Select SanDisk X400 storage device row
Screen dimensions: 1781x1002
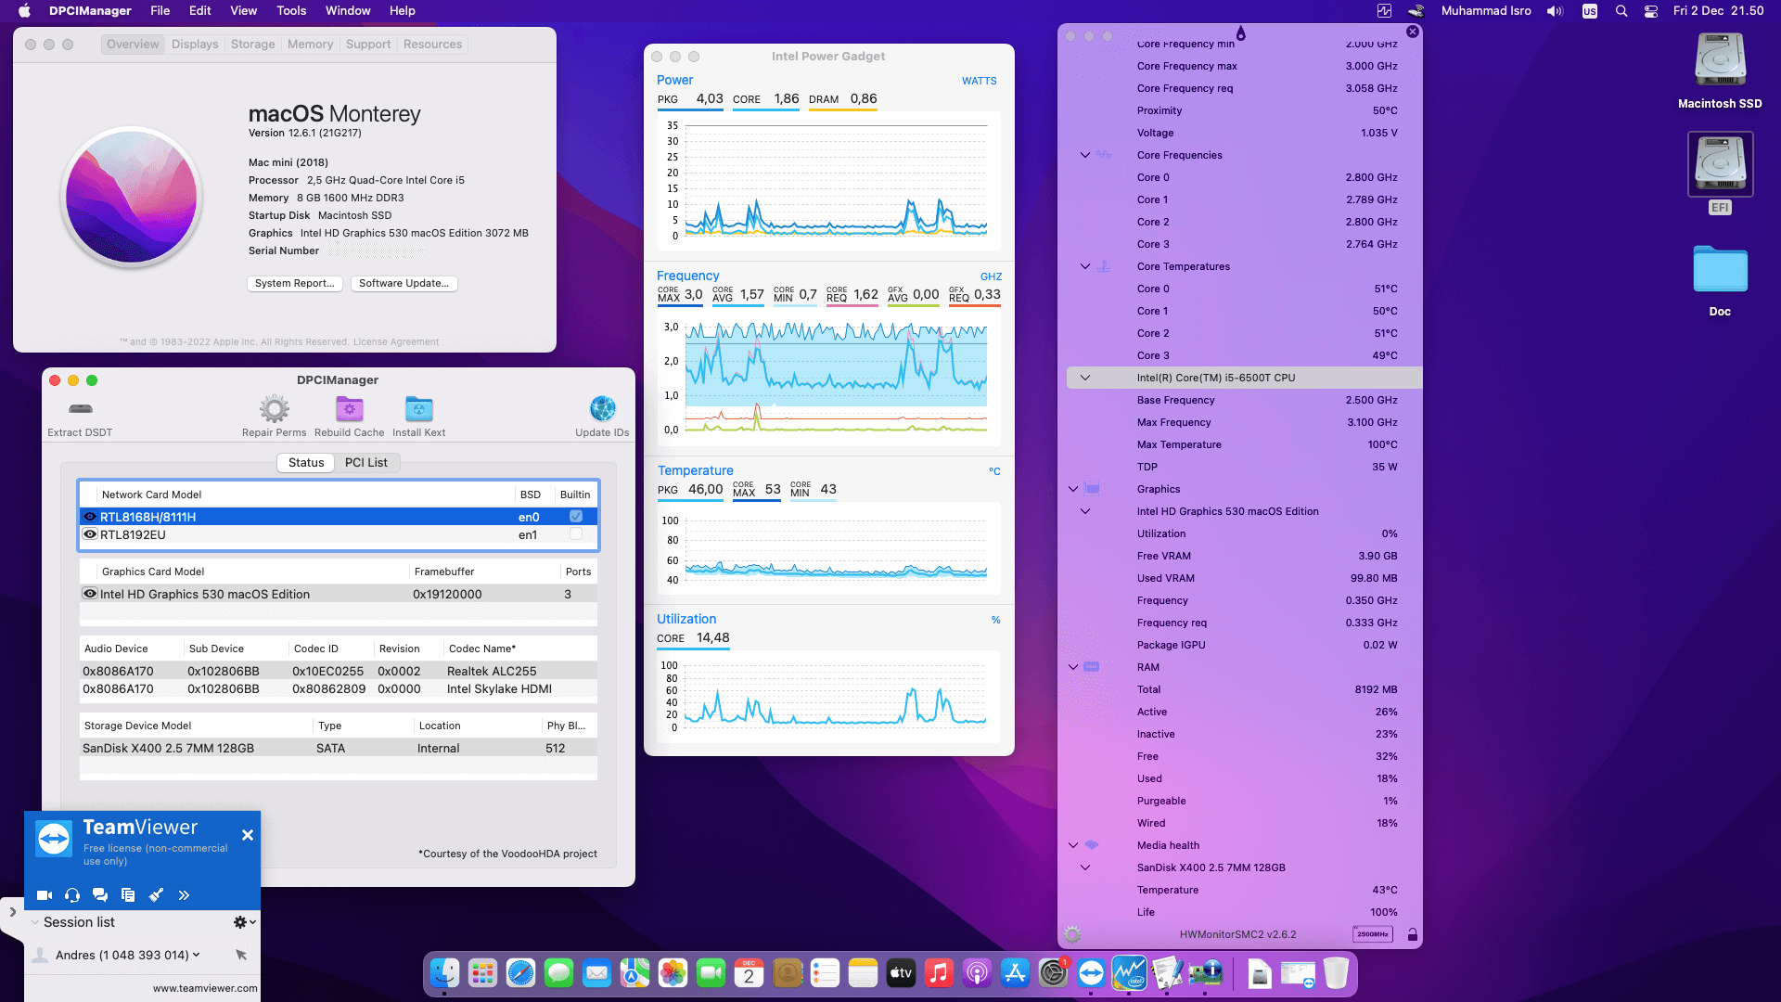tap(339, 748)
